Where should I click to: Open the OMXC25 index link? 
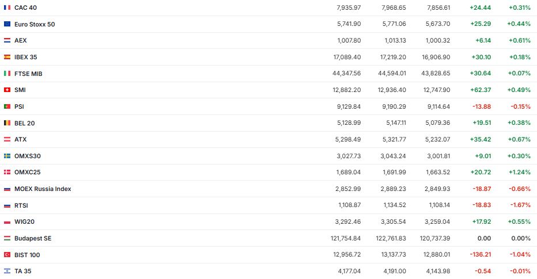coord(27,172)
